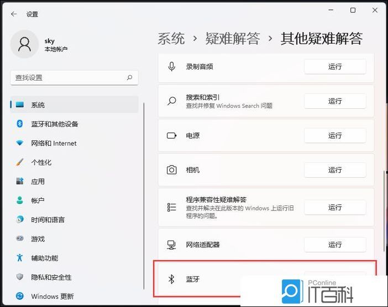This screenshot has width=388, height=307.
Task: Run the 程序兼容性疑难解答 troubleshooter
Action: pos(335,207)
